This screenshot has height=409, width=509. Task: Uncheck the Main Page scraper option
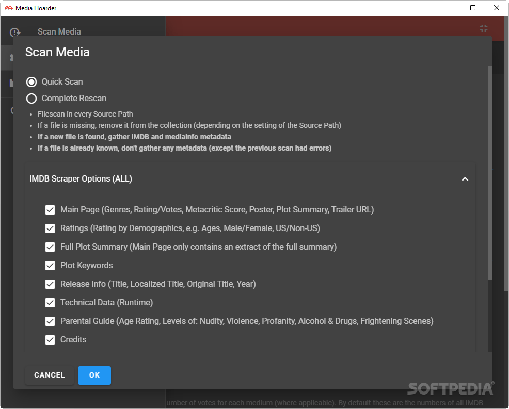50,210
